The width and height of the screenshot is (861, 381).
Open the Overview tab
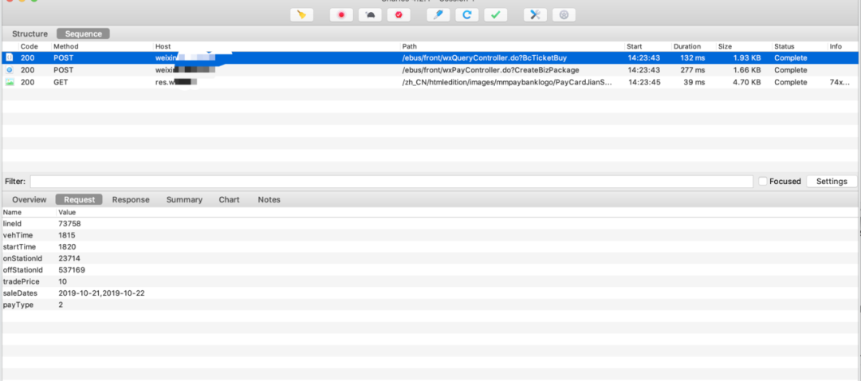[29, 200]
